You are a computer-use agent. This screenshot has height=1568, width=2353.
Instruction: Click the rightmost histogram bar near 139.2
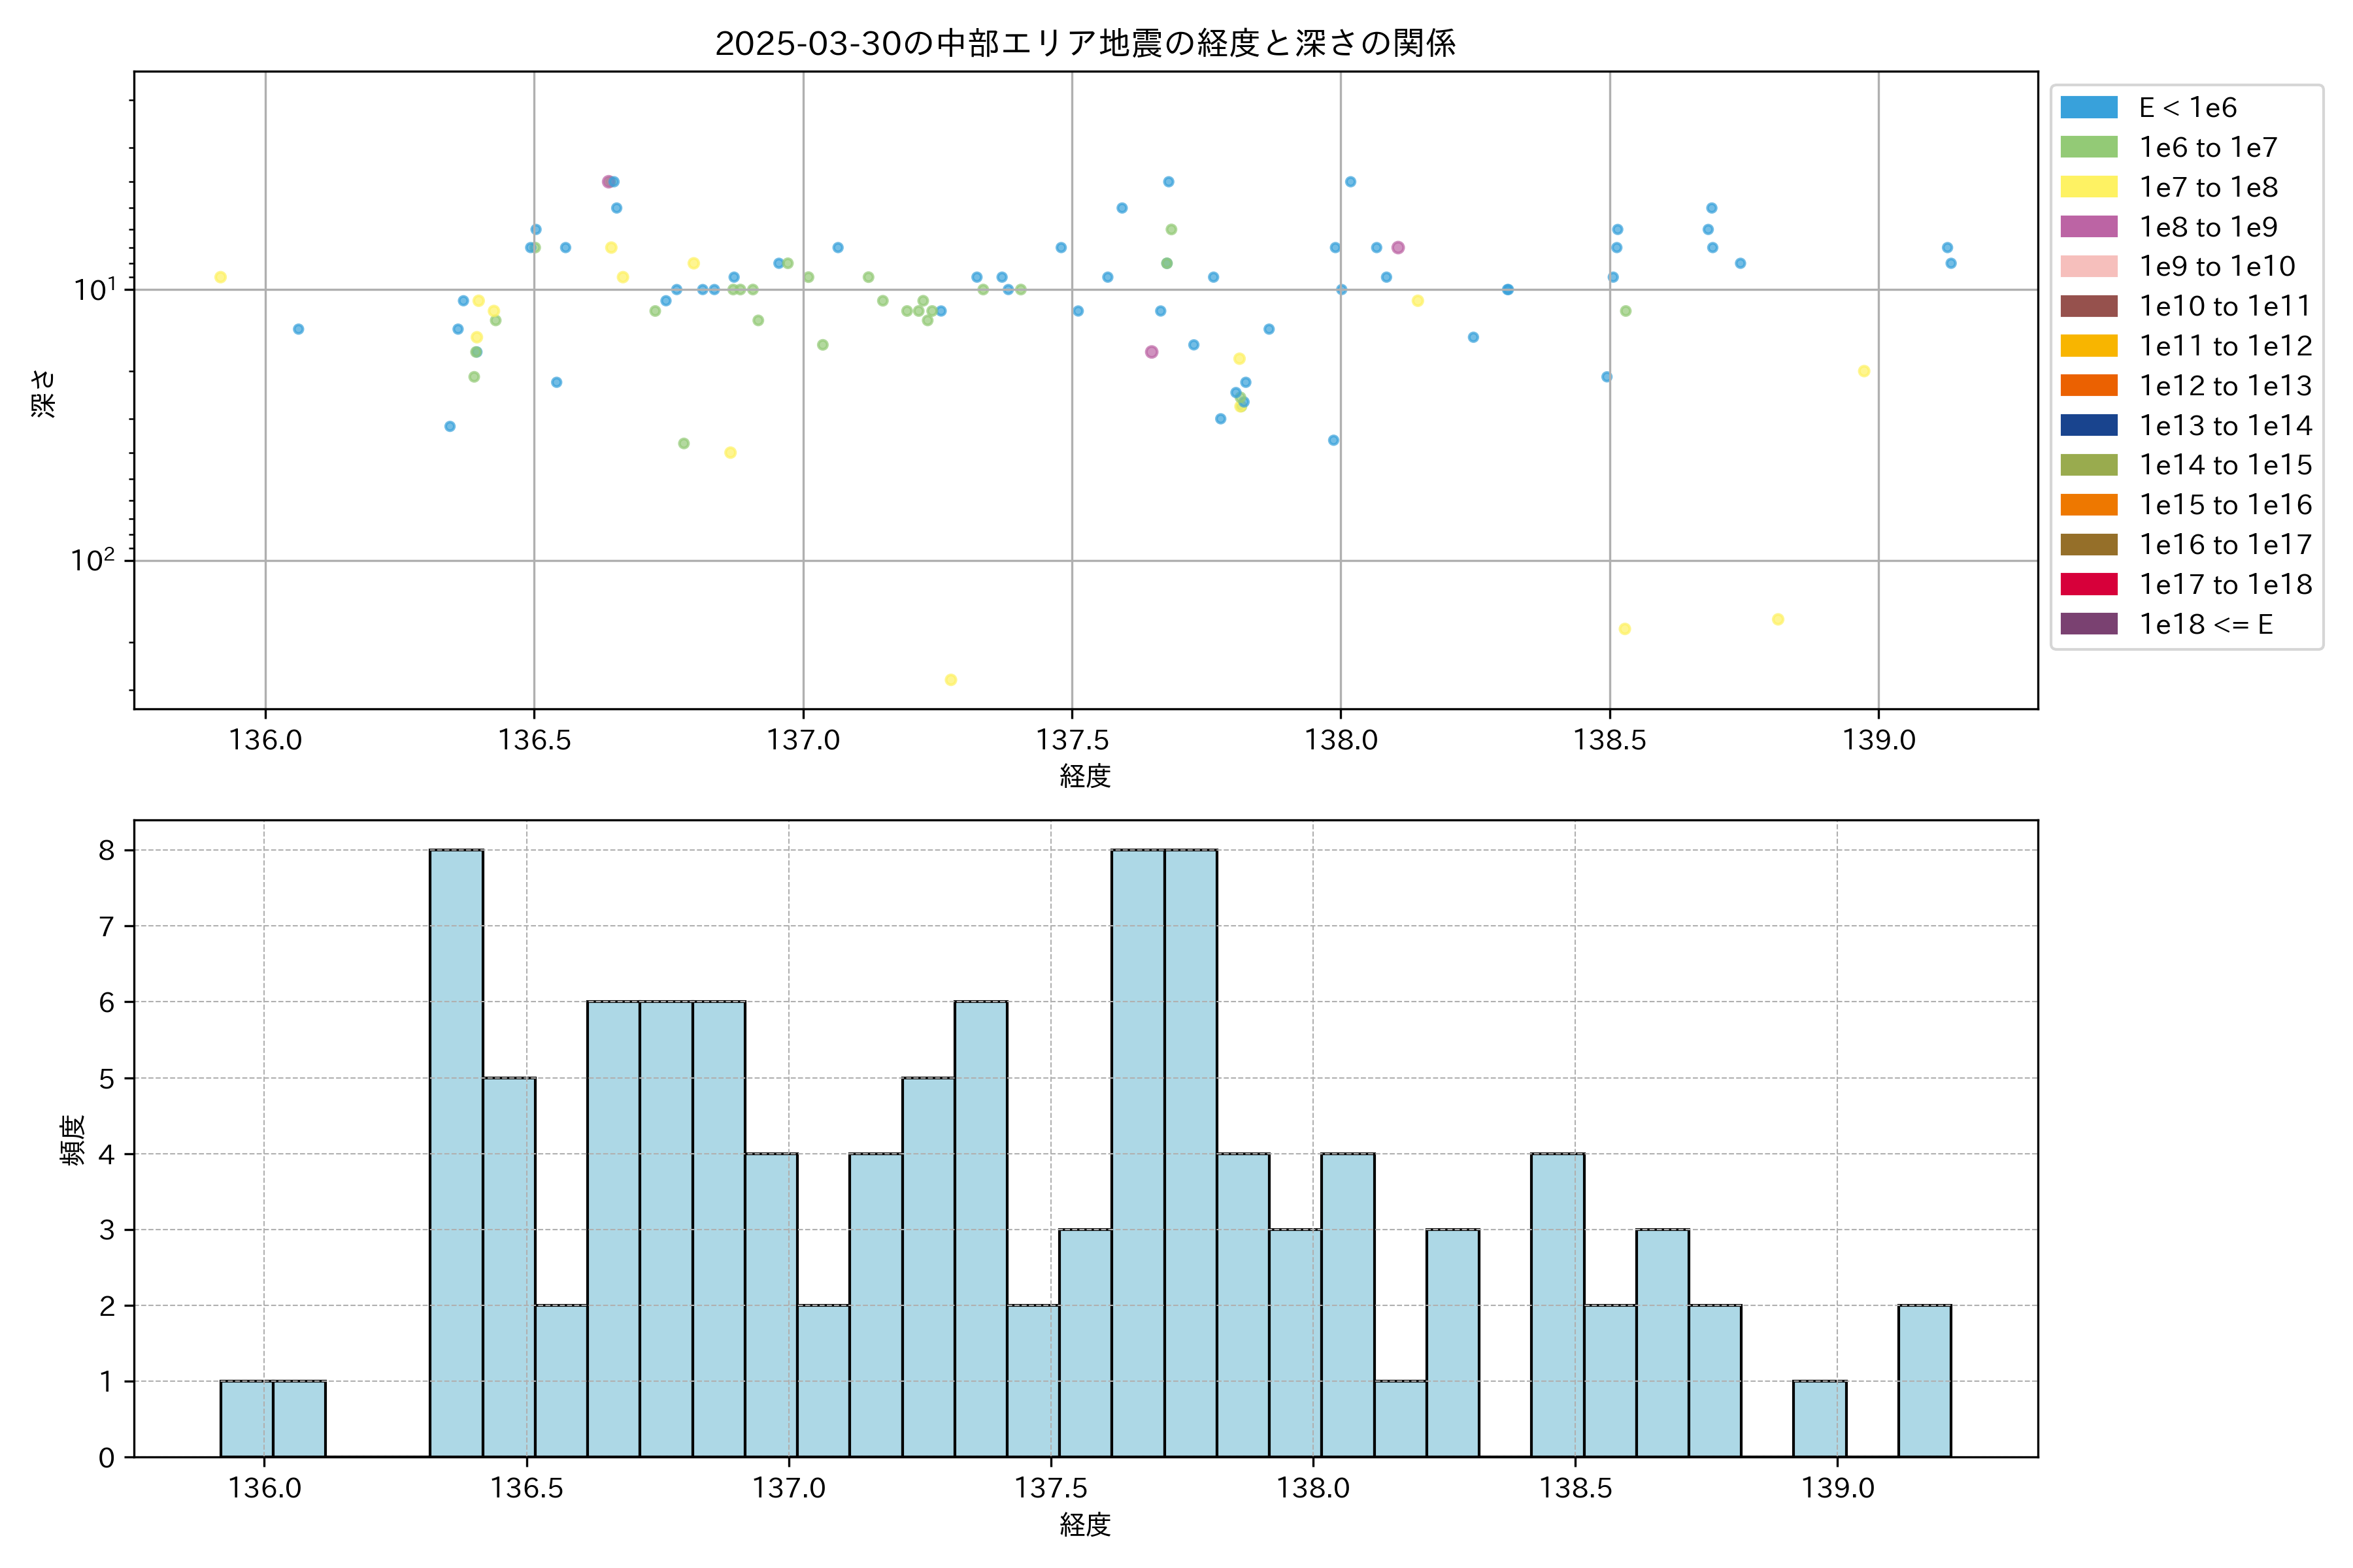pos(1924,1380)
